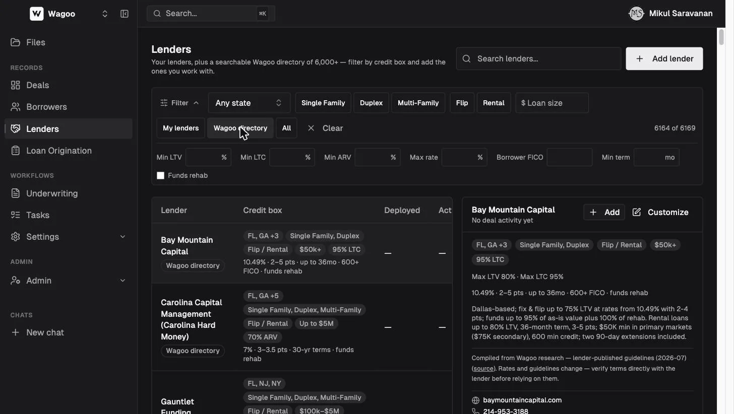The width and height of the screenshot is (734, 414).
Task: Toggle the Multi-Family filter chip
Action: (x=418, y=103)
